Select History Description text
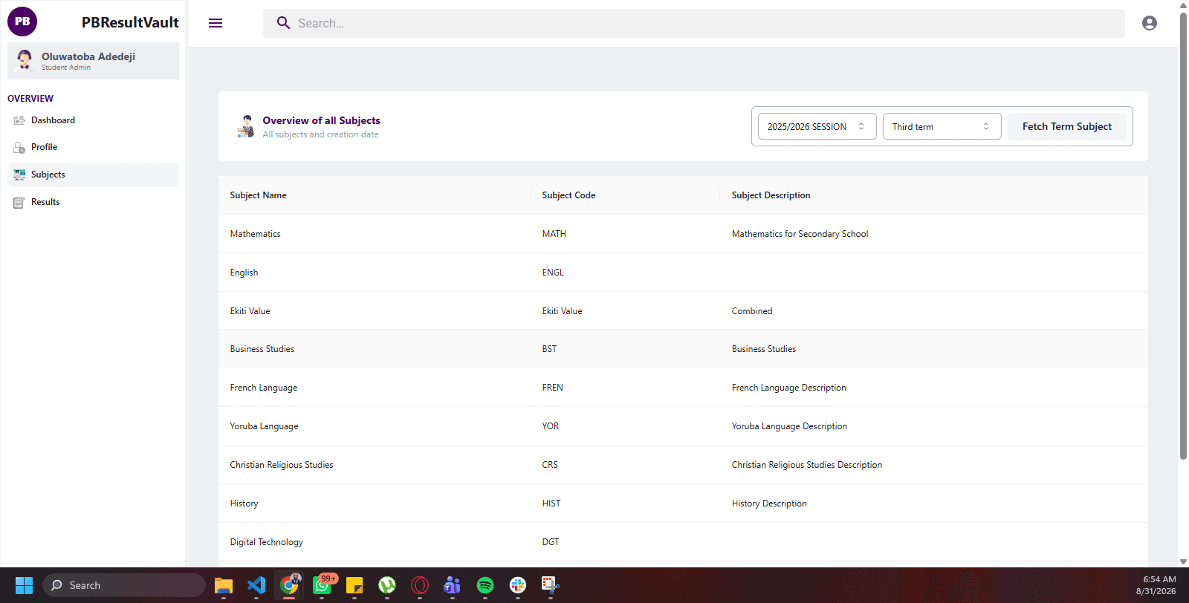The image size is (1189, 603). click(769, 503)
